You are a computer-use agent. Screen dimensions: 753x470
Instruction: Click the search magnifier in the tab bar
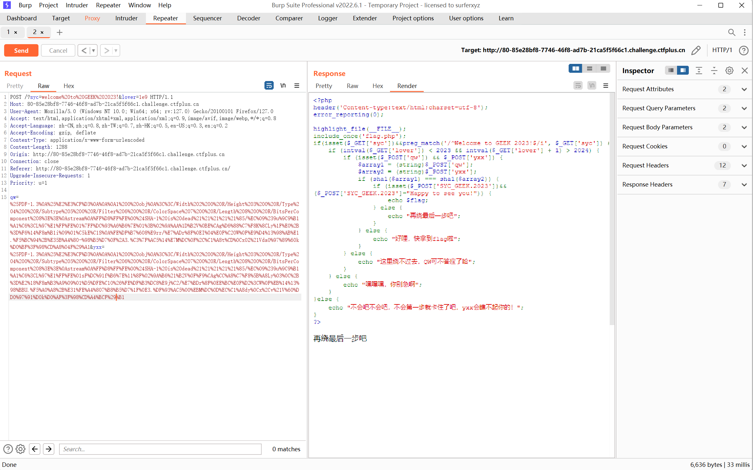(x=731, y=32)
